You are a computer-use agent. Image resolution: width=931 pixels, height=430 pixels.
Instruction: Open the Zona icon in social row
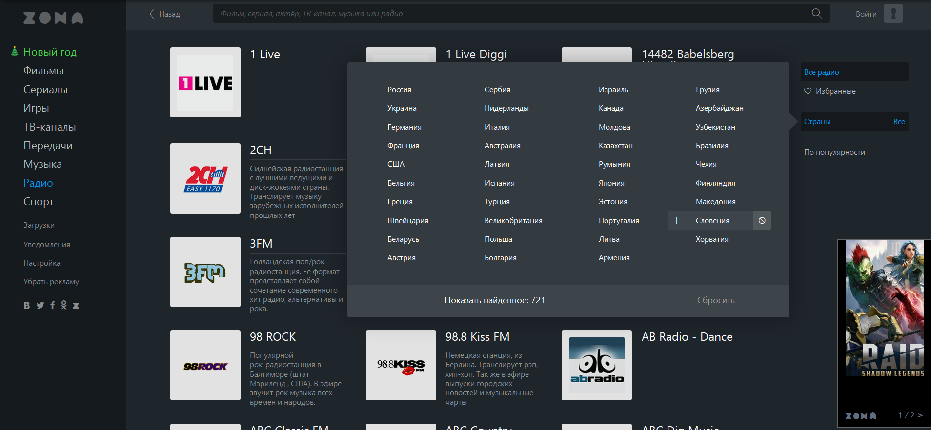coord(76,306)
